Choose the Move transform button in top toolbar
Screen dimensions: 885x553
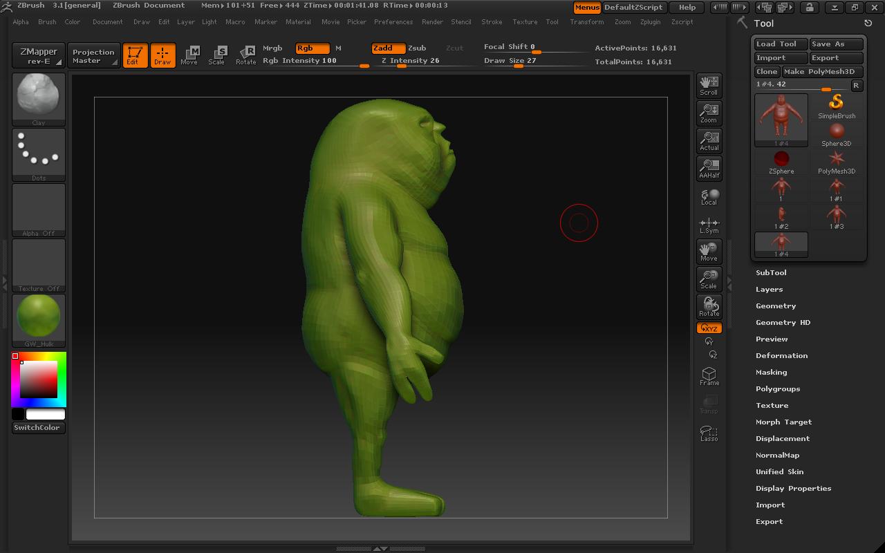coord(189,55)
